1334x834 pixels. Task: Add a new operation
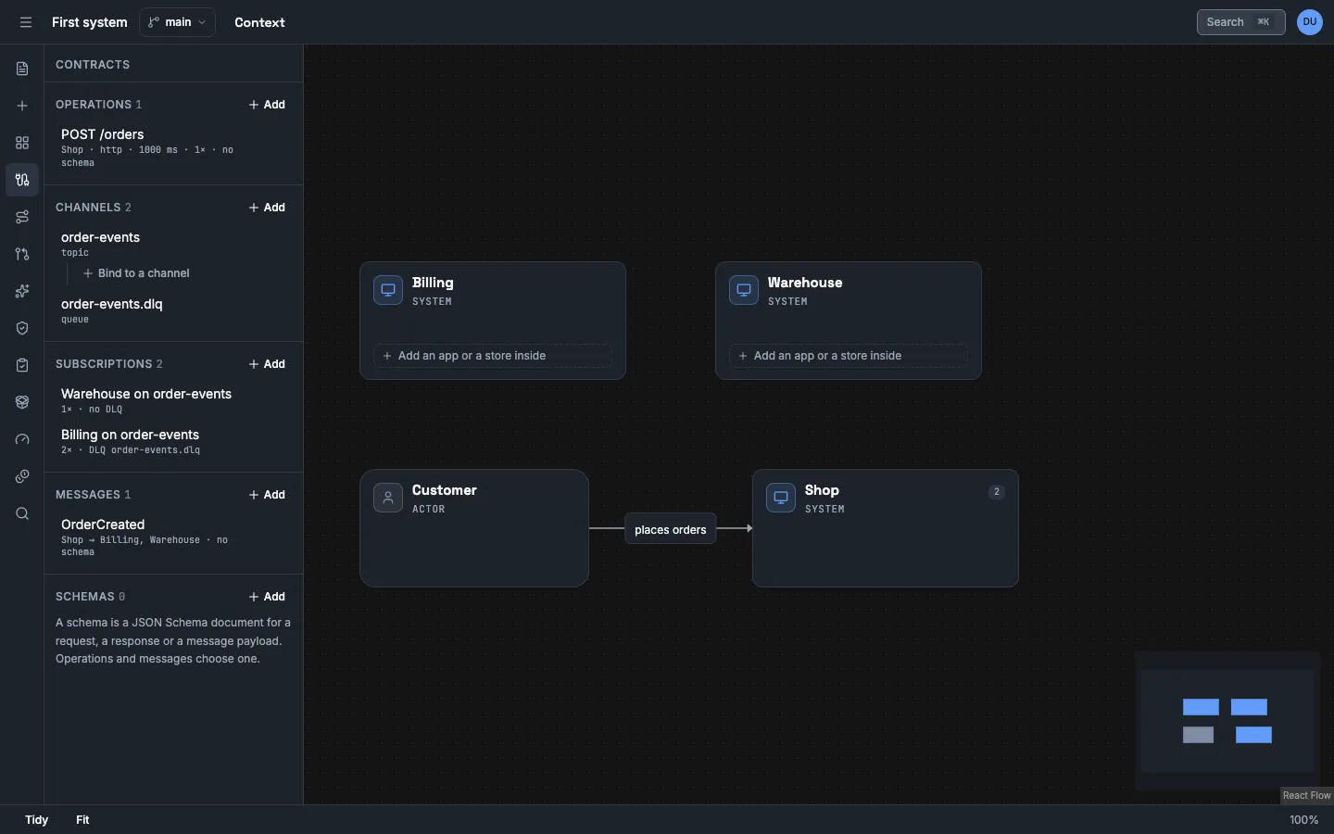click(x=267, y=105)
